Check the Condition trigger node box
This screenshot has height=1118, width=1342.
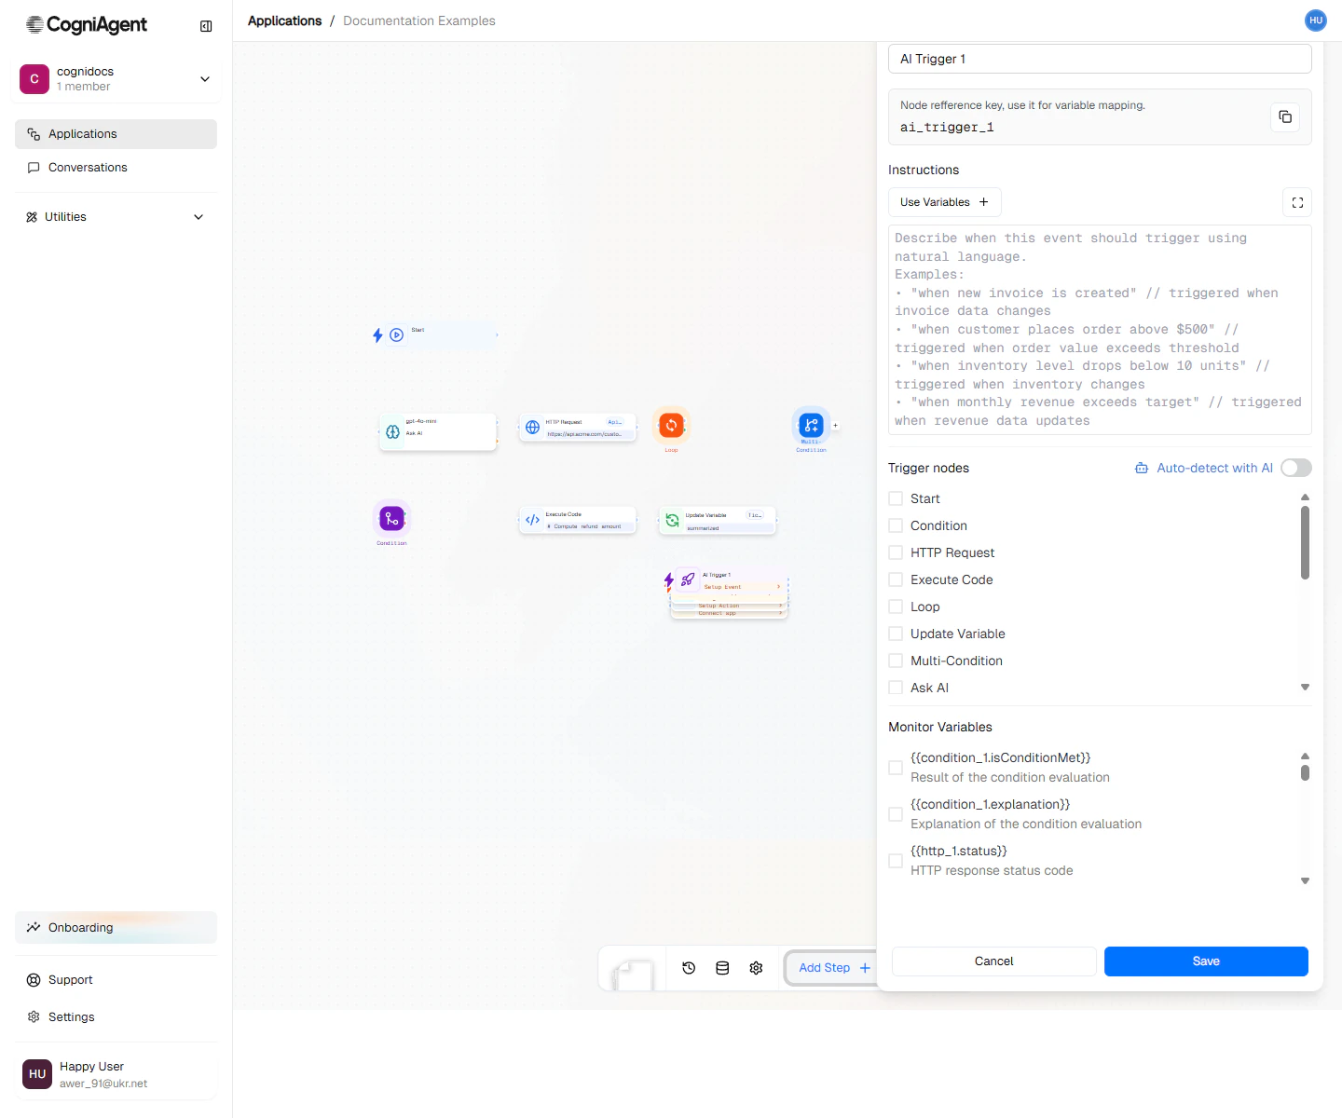pyautogui.click(x=896, y=525)
